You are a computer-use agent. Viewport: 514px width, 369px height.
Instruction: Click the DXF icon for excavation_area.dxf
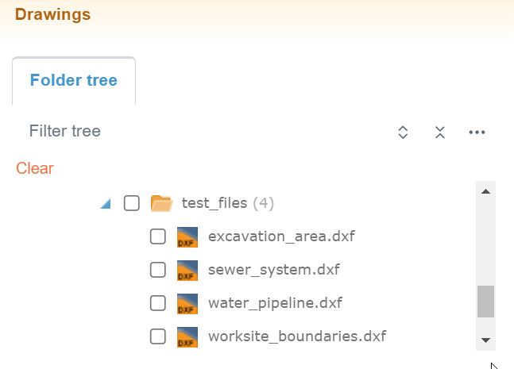(187, 236)
